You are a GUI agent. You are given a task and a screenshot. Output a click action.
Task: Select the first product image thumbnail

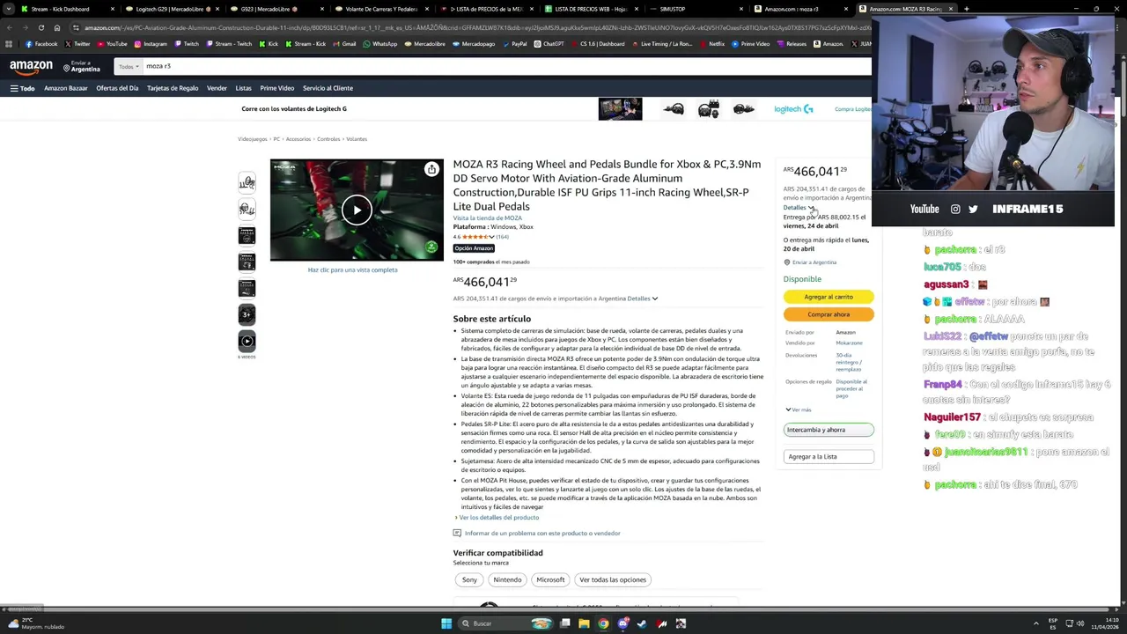click(x=247, y=182)
